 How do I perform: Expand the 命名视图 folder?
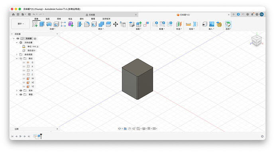coord(17,55)
